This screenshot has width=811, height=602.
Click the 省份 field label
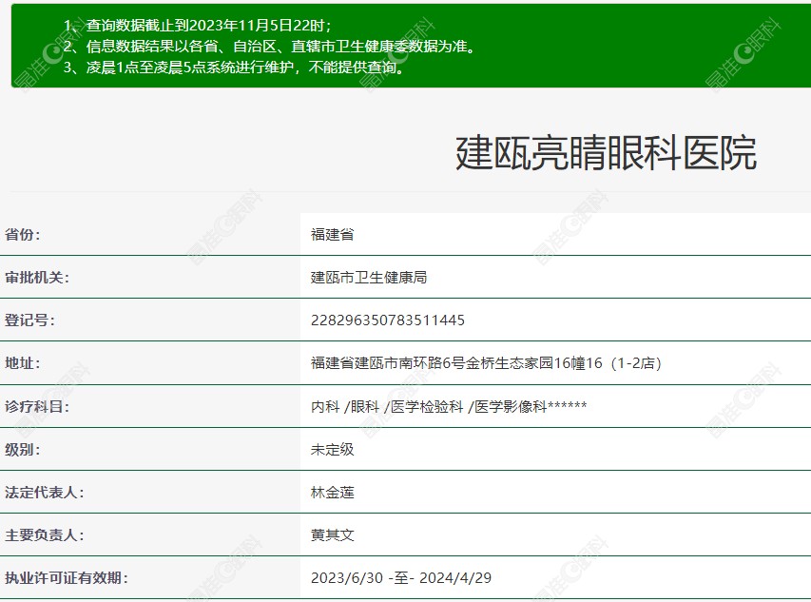coord(22,234)
